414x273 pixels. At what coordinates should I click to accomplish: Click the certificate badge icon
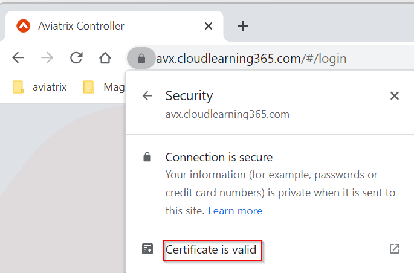coord(147,249)
